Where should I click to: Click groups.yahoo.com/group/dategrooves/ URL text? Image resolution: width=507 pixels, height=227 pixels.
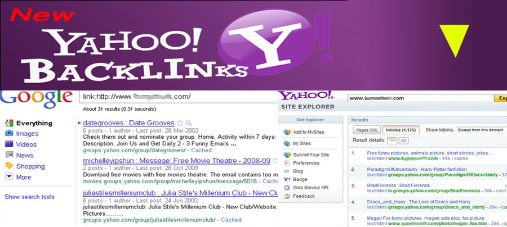click(x=134, y=150)
